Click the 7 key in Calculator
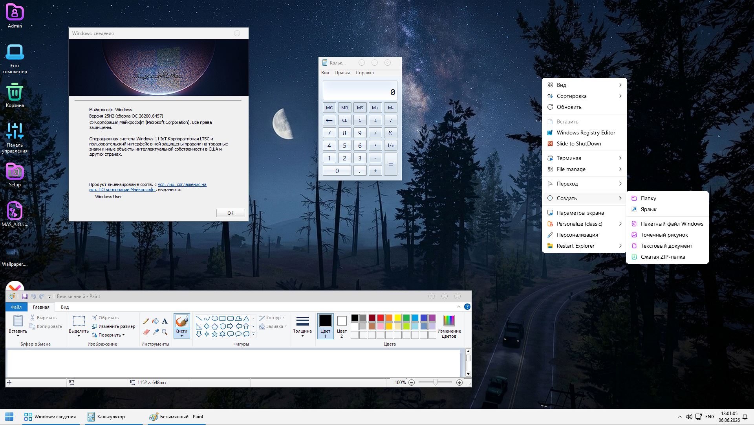Image resolution: width=754 pixels, height=425 pixels. point(329,133)
